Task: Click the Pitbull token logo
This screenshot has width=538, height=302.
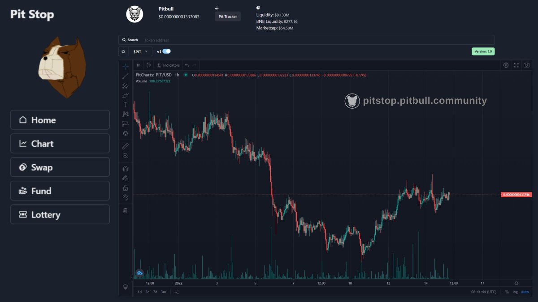Action: [x=134, y=14]
